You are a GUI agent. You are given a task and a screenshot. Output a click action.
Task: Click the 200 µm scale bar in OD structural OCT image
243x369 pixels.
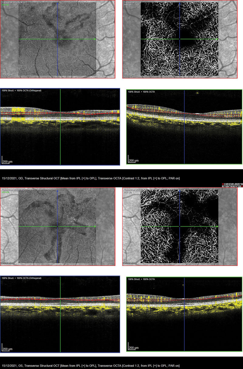8,74
